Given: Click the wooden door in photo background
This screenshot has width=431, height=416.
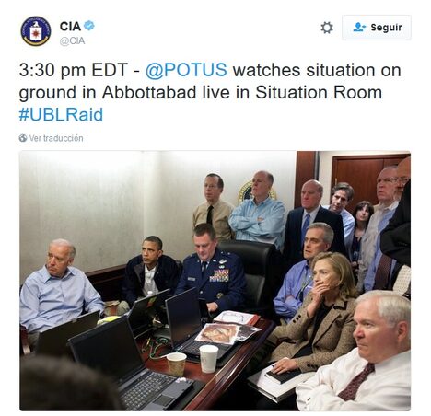Looking at the screenshot, I should click(x=360, y=179).
